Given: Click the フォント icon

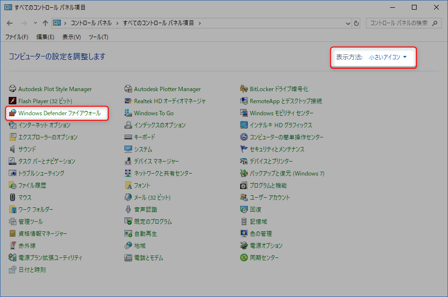Looking at the screenshot, I should click(x=128, y=185).
